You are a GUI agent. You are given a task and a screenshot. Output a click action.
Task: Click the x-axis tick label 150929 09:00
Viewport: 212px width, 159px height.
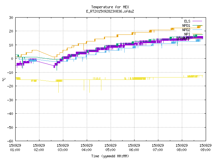click(x=205, y=148)
